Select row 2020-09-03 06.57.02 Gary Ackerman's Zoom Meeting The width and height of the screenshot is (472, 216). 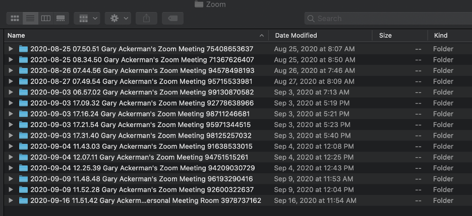point(238,92)
